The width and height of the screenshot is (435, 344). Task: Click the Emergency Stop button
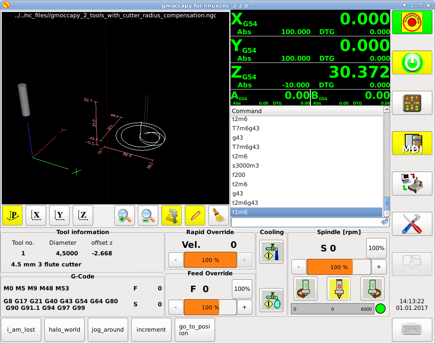(x=412, y=22)
